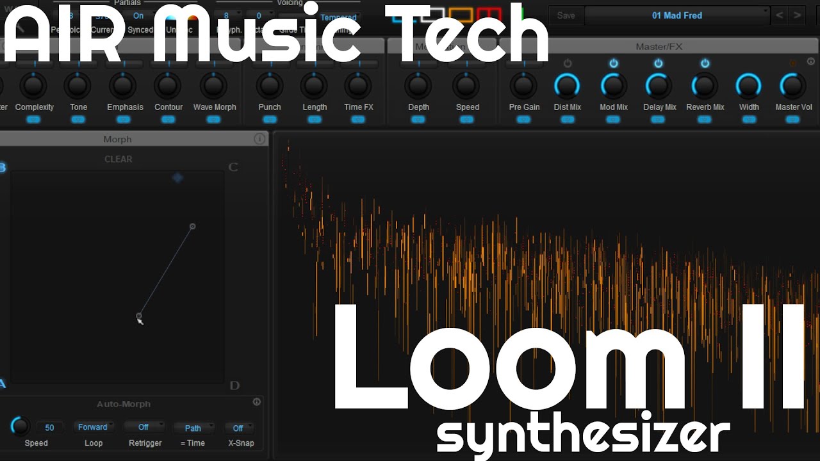This screenshot has height=461, width=820.
Task: Click the Length knob
Action: click(314, 85)
